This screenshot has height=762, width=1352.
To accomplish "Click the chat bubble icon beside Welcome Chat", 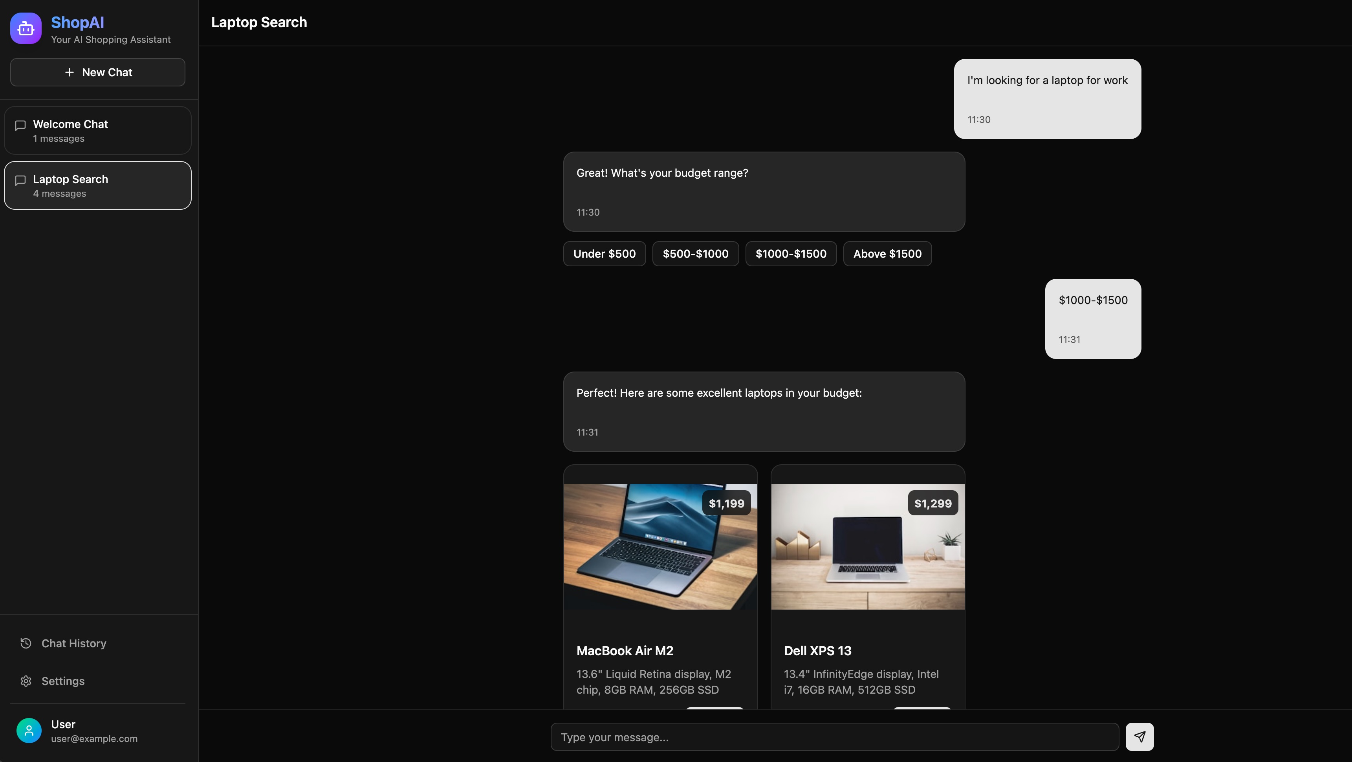I will click(20, 125).
